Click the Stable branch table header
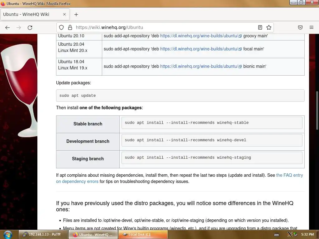The width and height of the screenshot is (319, 239). pyautogui.click(x=88, y=124)
